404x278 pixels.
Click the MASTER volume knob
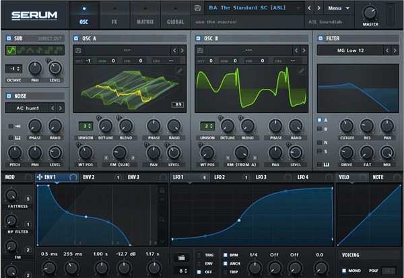370,13
